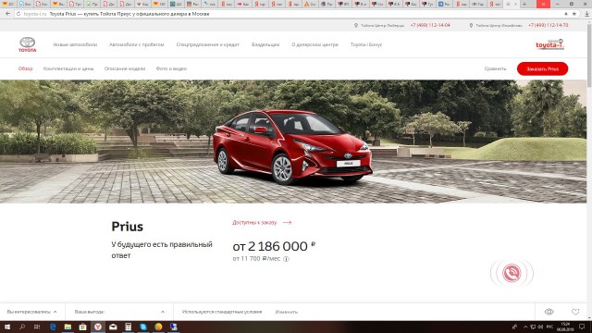Open Windows taskbar search
Screen dimensions: 592x333
pos(22,327)
